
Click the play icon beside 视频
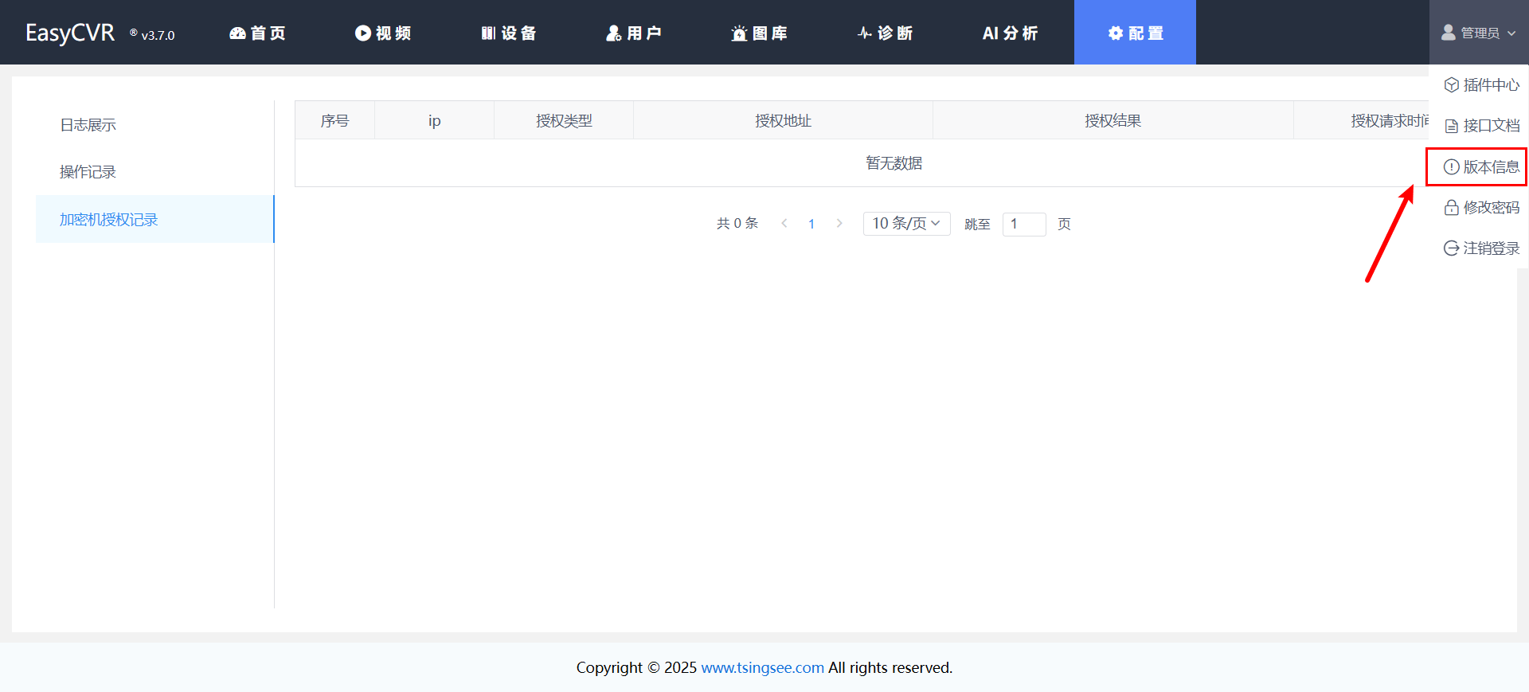363,33
